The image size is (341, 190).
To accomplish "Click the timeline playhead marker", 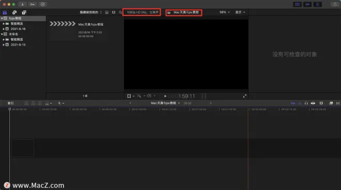I will tap(10, 109).
